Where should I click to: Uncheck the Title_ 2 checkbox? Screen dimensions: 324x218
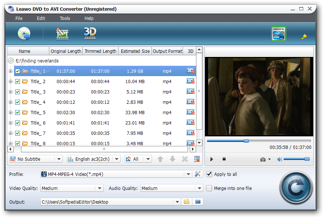pos(17,82)
